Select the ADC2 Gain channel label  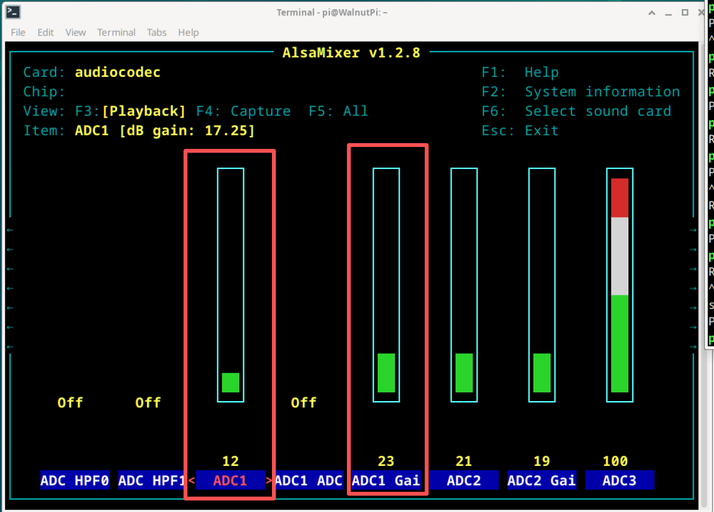click(x=542, y=480)
